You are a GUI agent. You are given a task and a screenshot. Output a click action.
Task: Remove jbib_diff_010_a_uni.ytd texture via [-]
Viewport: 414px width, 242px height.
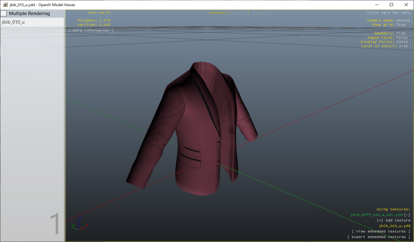click(x=407, y=215)
